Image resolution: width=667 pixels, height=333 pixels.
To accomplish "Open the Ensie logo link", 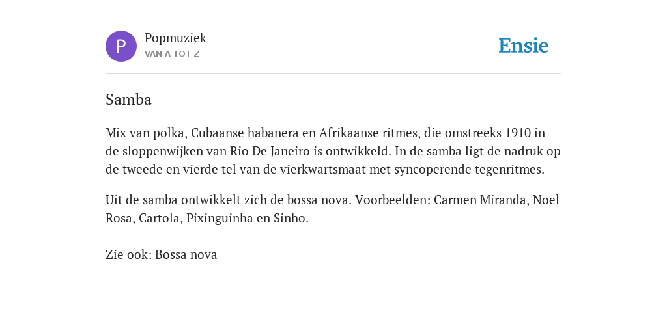I will (524, 46).
